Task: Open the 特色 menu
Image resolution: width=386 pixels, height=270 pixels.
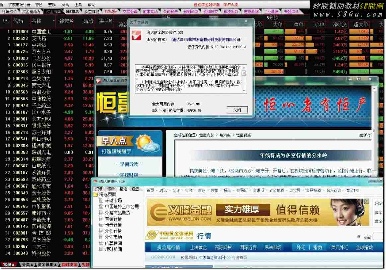Action: [39, 4]
